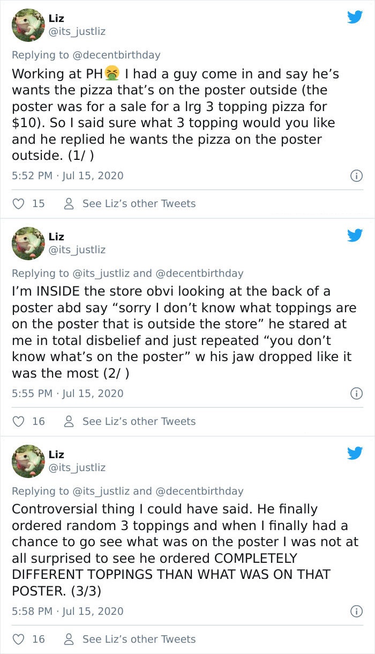Like the third tweet via heart icon
This screenshot has width=375, height=654.
coord(19,639)
